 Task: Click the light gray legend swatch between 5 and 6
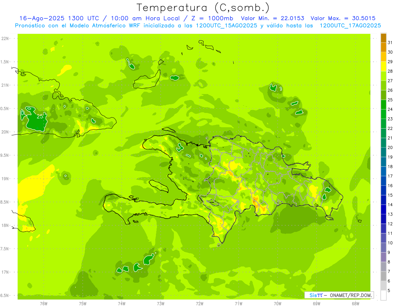pyautogui.click(x=383, y=286)
